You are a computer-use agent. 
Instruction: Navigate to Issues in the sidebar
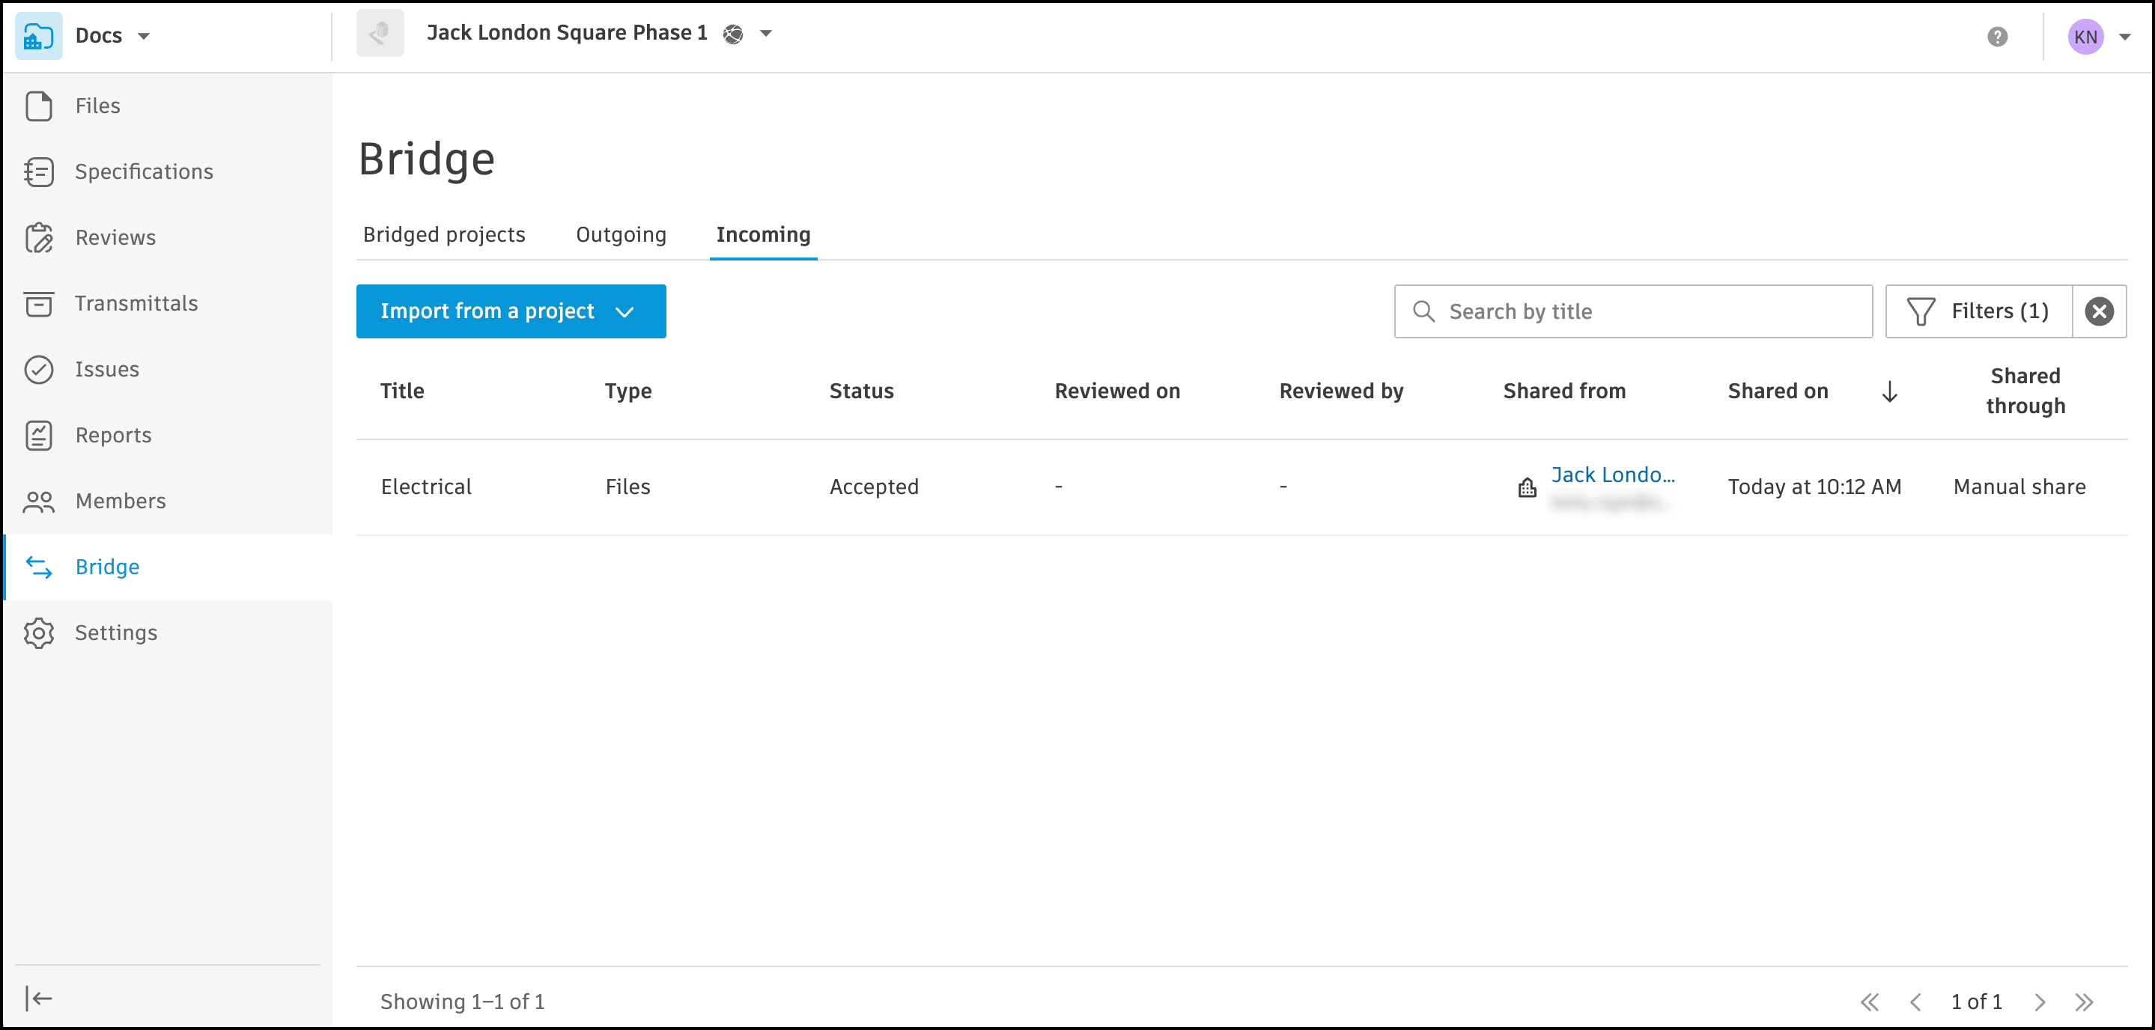(x=106, y=369)
